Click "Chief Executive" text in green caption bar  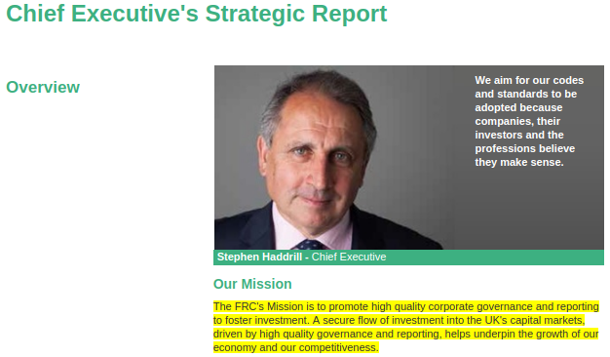click(349, 257)
